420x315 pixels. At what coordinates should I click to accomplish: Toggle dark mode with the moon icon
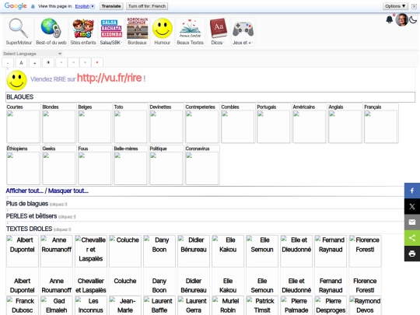413,19
